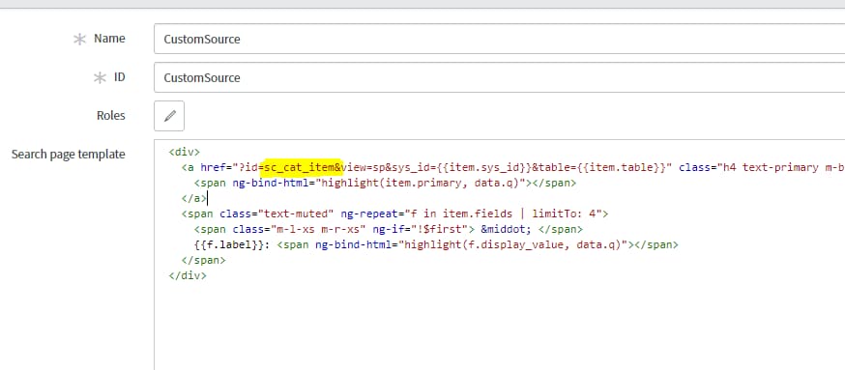Click the closing </span> line above </div>
Image resolution: width=845 pixels, height=370 pixels.
pos(204,260)
